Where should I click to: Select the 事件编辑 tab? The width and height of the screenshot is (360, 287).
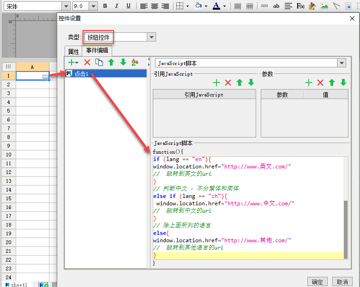pyautogui.click(x=97, y=51)
